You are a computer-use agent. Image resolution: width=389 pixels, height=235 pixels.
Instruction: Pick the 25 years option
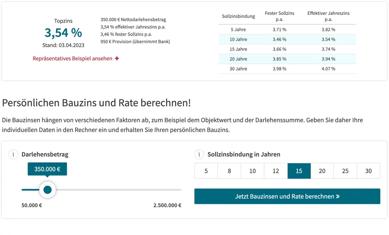[345, 171]
